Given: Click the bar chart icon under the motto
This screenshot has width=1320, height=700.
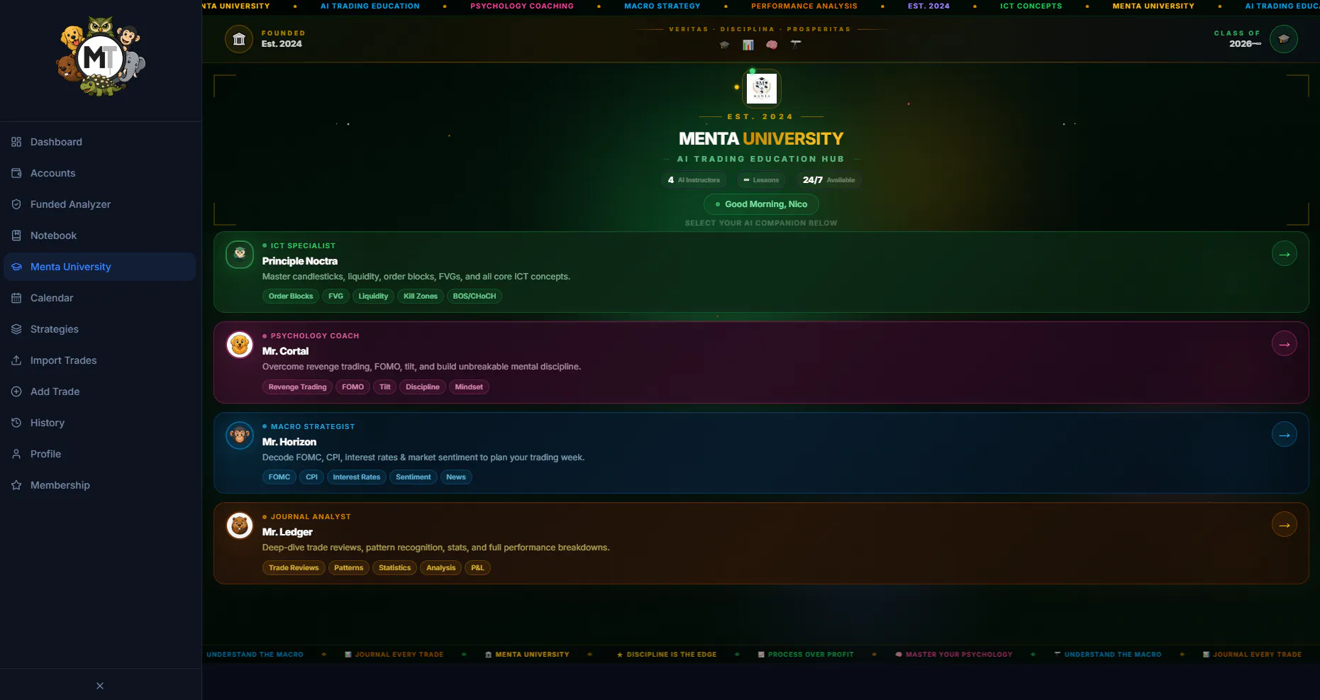Looking at the screenshot, I should (748, 45).
